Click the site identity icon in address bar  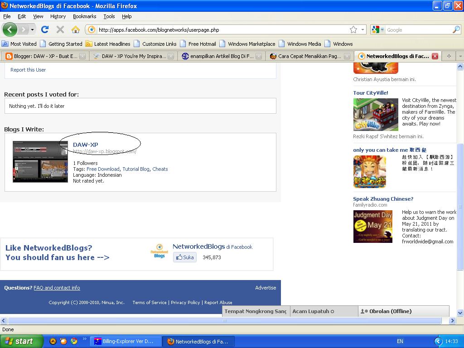92,29
